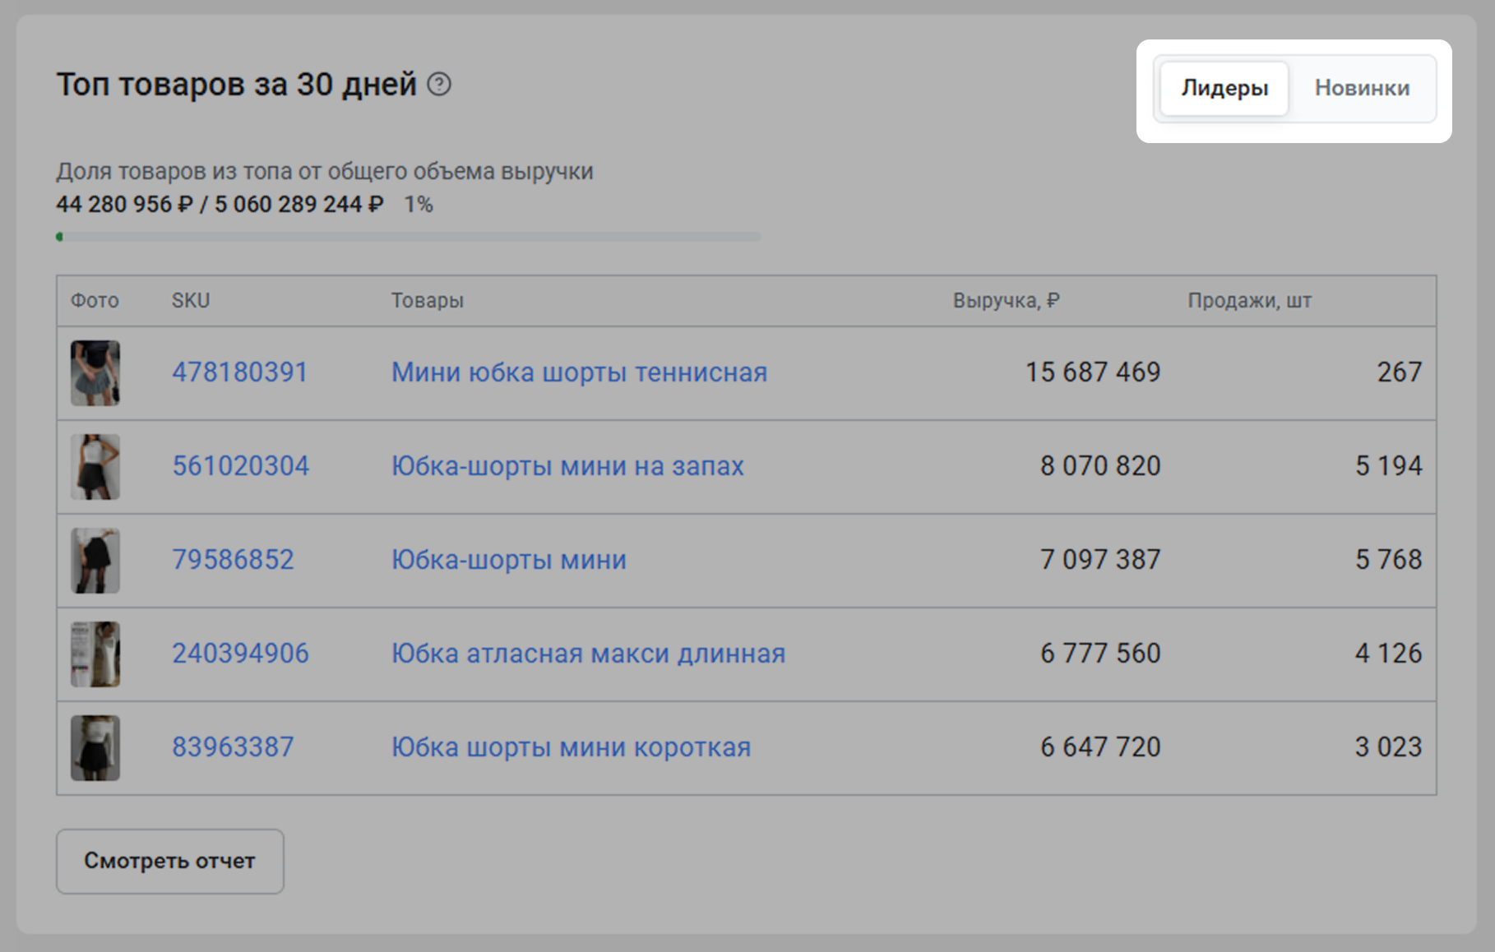Open SKU 83963387 link

coord(233,747)
